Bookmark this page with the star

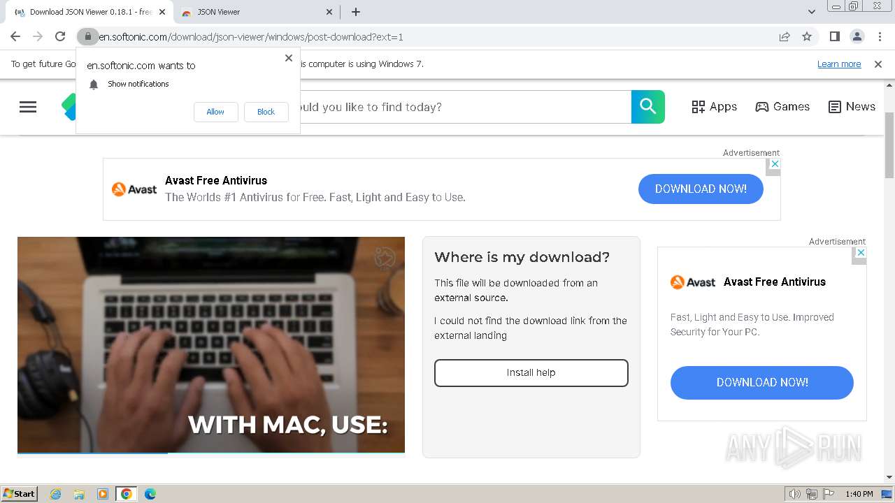[x=807, y=36]
